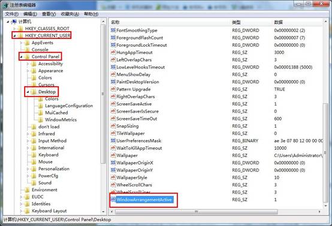Click the FontSmoothingType DWORD icon

click(113, 30)
